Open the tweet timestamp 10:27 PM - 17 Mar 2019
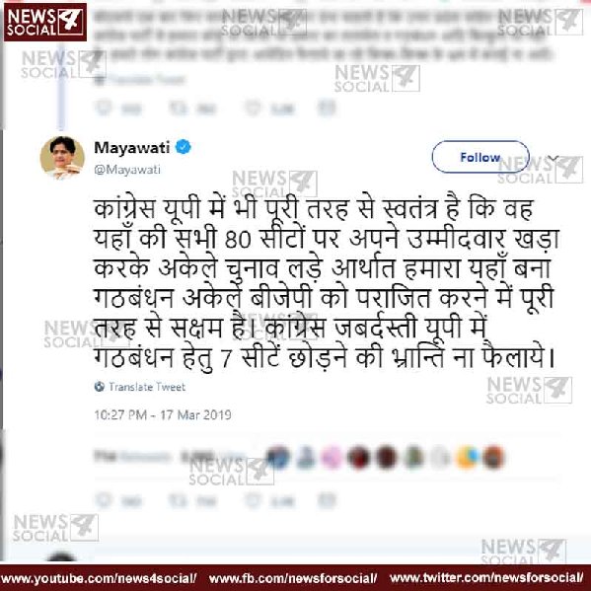 (163, 415)
